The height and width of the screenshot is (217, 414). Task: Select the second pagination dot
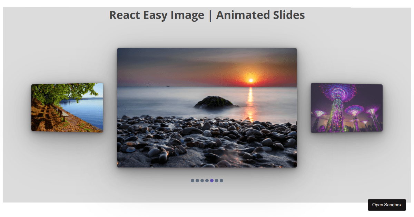pos(197,180)
